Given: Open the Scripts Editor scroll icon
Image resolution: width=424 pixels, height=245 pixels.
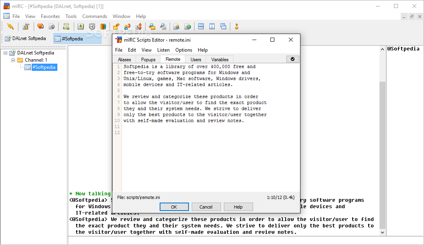Looking at the screenshot, I should tap(66, 26).
